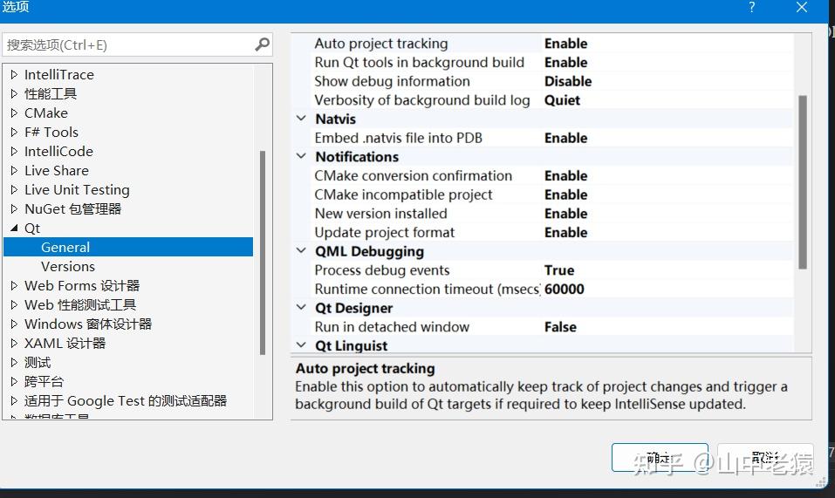Expand the IntelliCode tree node
The height and width of the screenshot is (498, 835).
click(14, 151)
